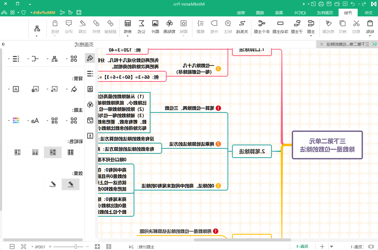The height and width of the screenshot is (250, 378).
Task: Click the 超链接 hyperlink icon
Action: pos(110,23)
